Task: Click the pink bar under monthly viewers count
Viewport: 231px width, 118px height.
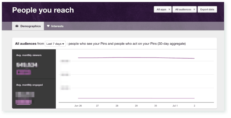Action: click(24, 72)
